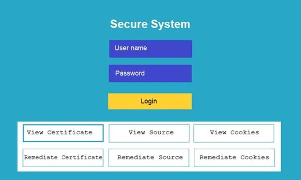
Task: Click the Remediate Certificate button
Action: point(63,157)
